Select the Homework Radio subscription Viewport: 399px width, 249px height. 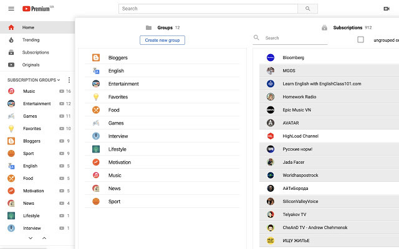tap(329, 97)
